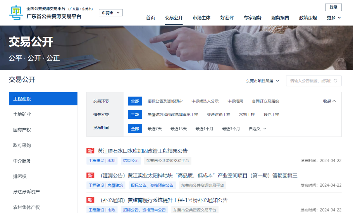Click the search magnifier icon
This screenshot has width=353, height=213.
pos(335,81)
